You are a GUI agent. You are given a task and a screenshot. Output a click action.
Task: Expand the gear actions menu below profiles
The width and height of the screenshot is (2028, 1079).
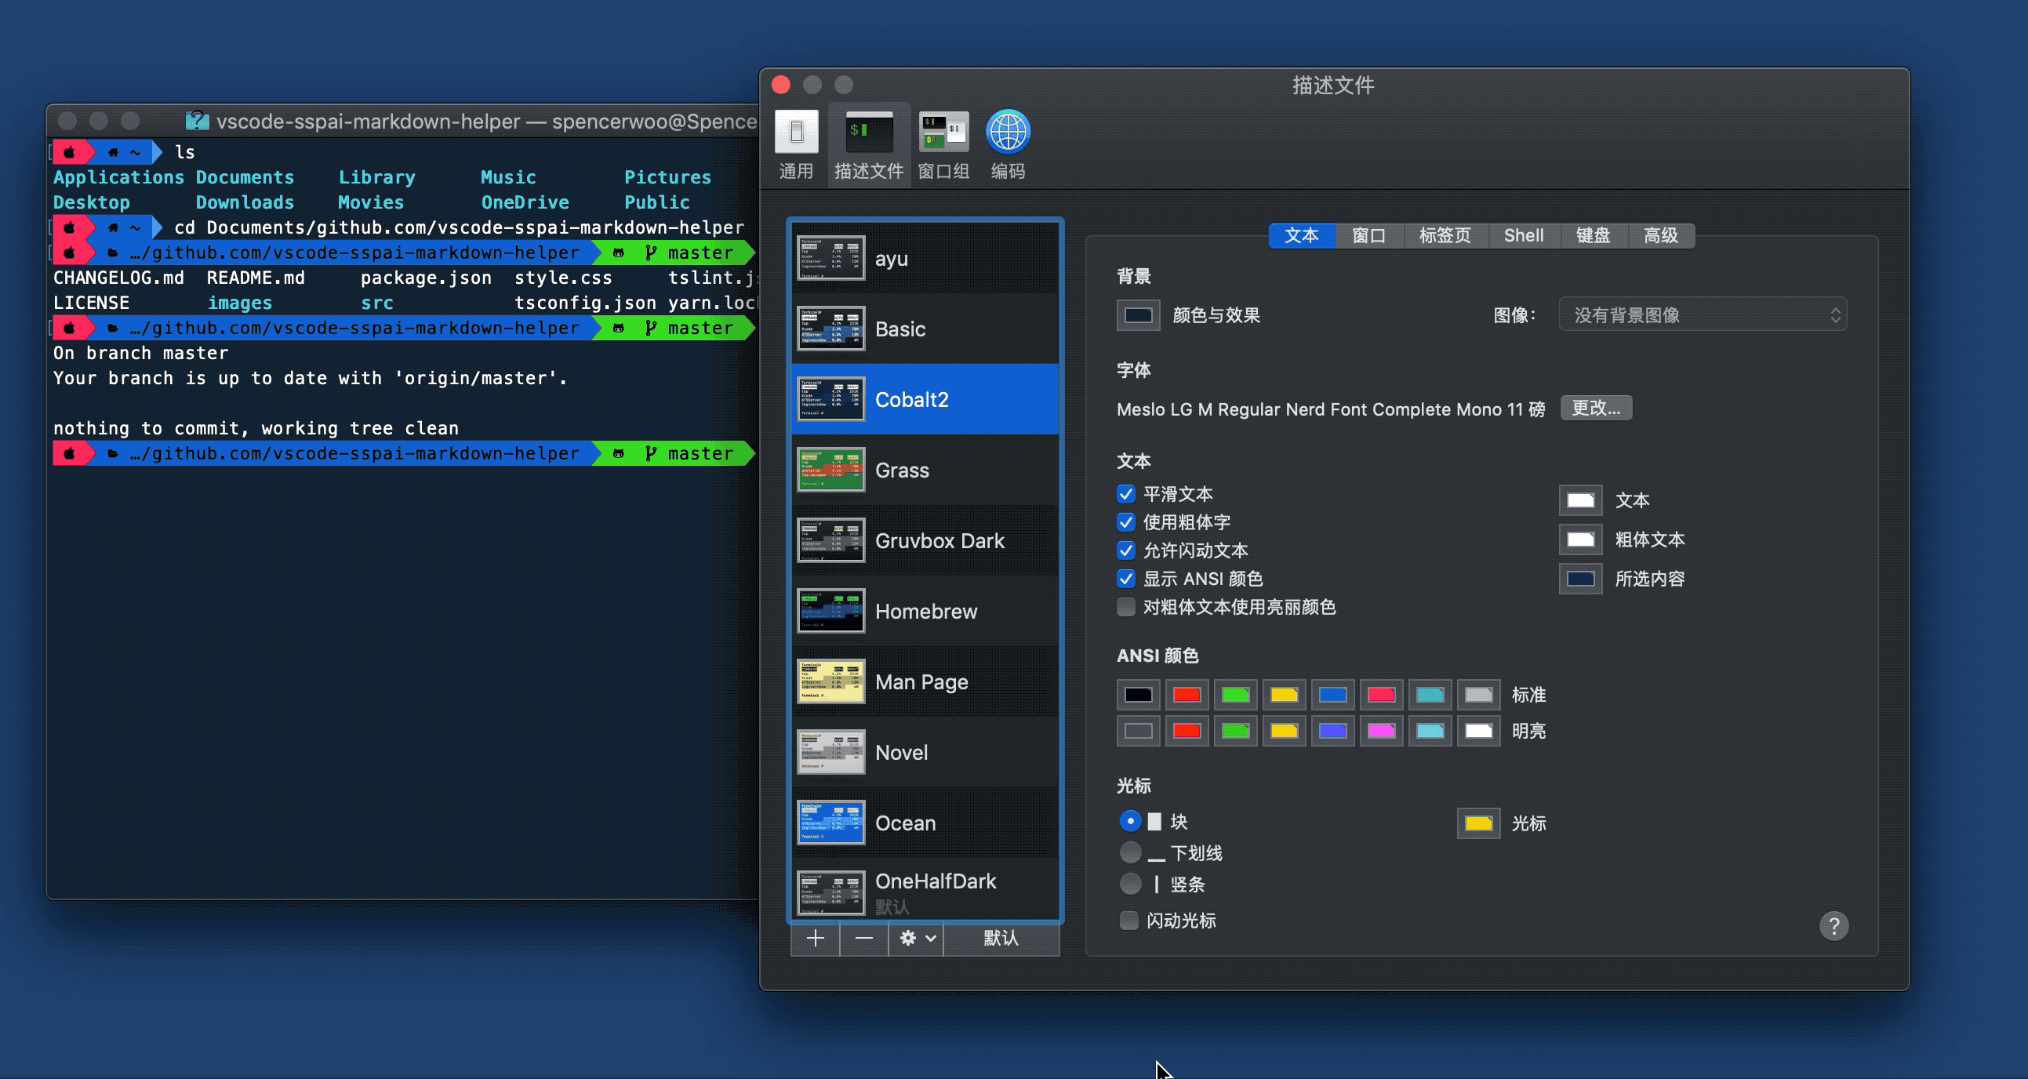click(x=917, y=938)
